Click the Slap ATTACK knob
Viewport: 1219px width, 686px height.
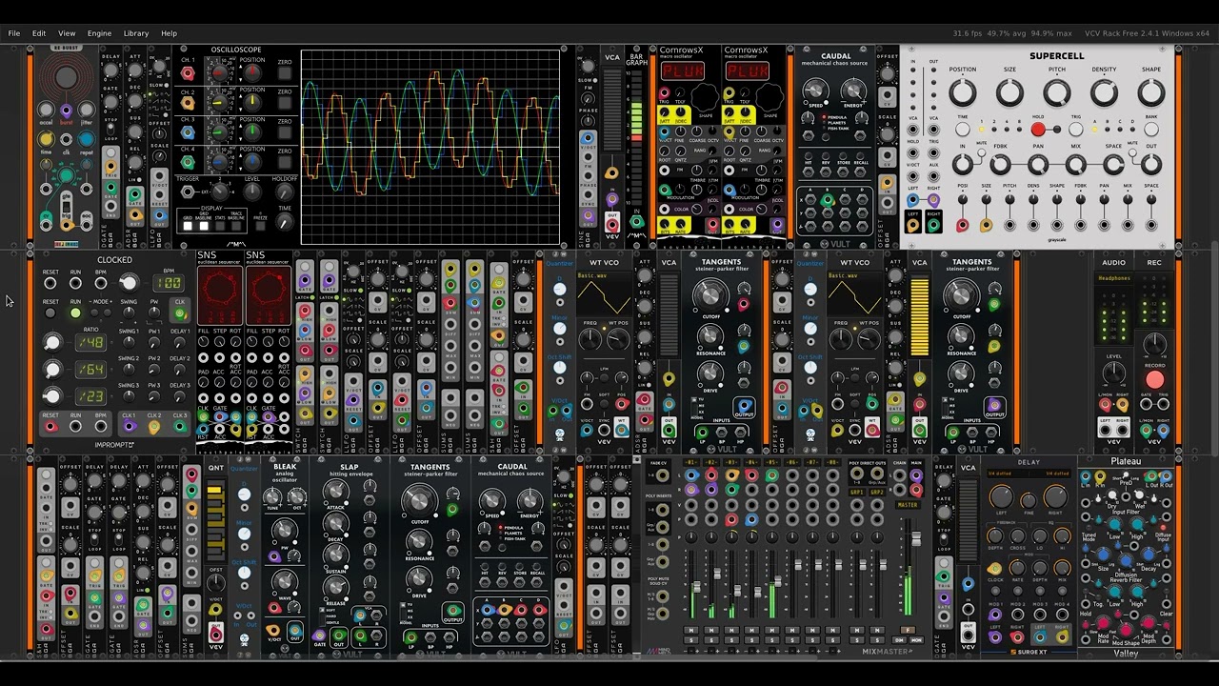[335, 492]
